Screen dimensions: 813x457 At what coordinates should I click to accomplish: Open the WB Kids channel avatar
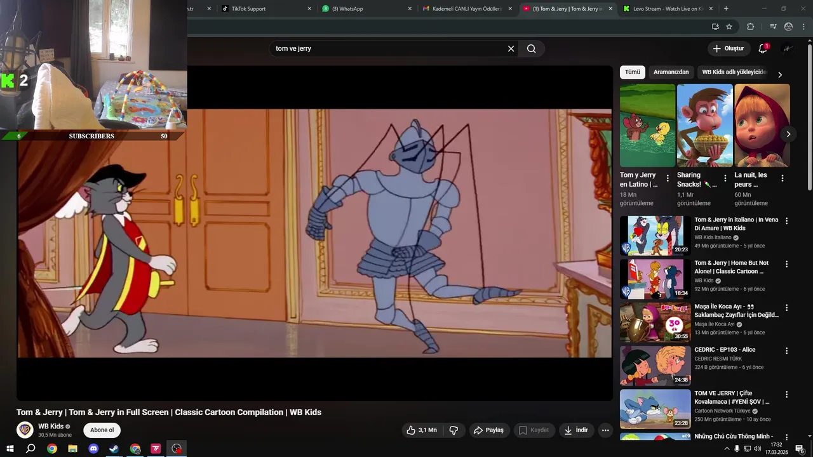click(x=25, y=430)
